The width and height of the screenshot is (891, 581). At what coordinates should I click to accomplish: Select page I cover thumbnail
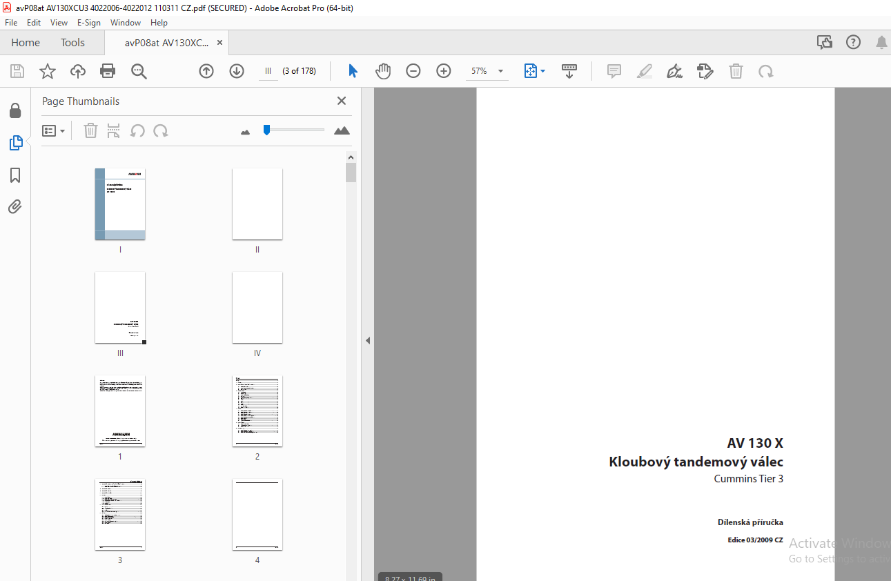click(120, 204)
